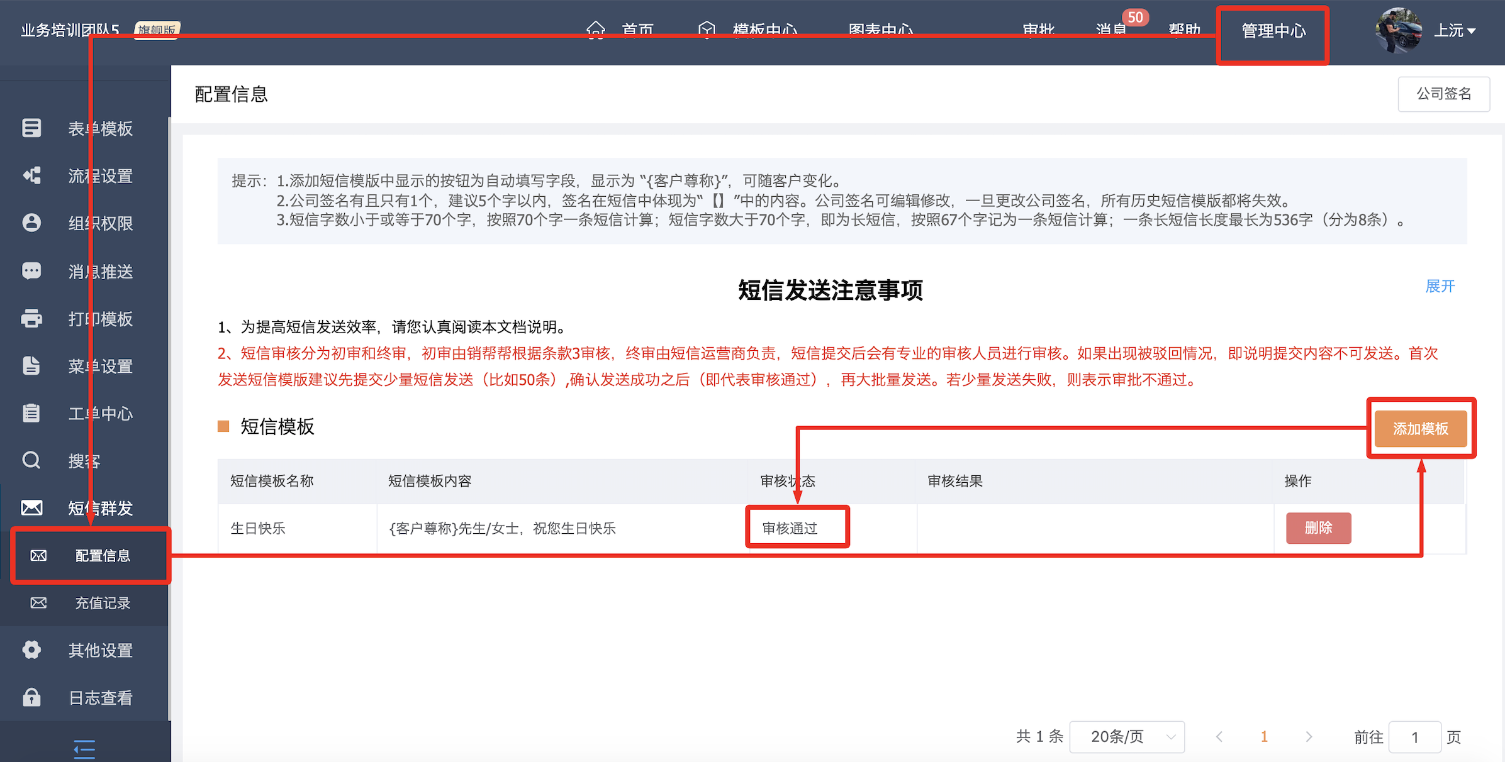Click the 打印模板 printer icon
Viewport: 1505px width, 762px height.
click(x=31, y=319)
